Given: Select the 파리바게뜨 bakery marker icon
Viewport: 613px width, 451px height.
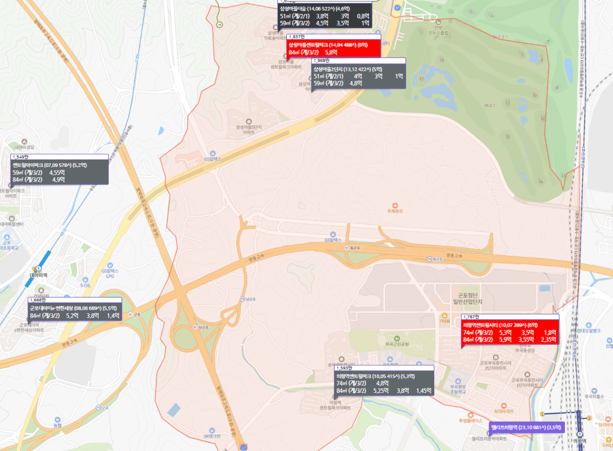Looking at the screenshot, I should pos(504,405).
